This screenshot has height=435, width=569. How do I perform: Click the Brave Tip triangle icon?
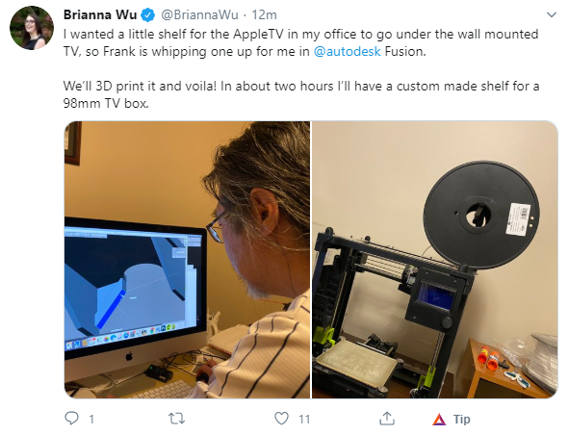coord(439,420)
